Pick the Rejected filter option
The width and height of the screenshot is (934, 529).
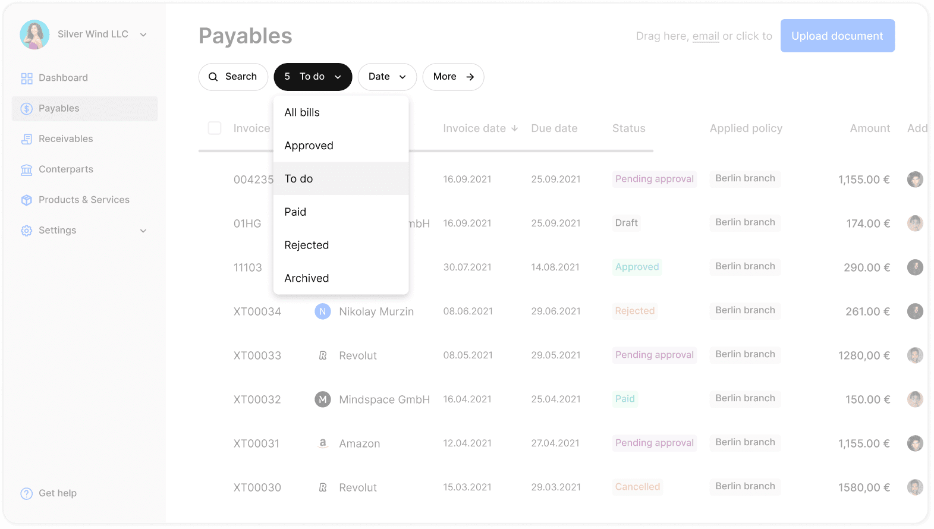(341, 245)
